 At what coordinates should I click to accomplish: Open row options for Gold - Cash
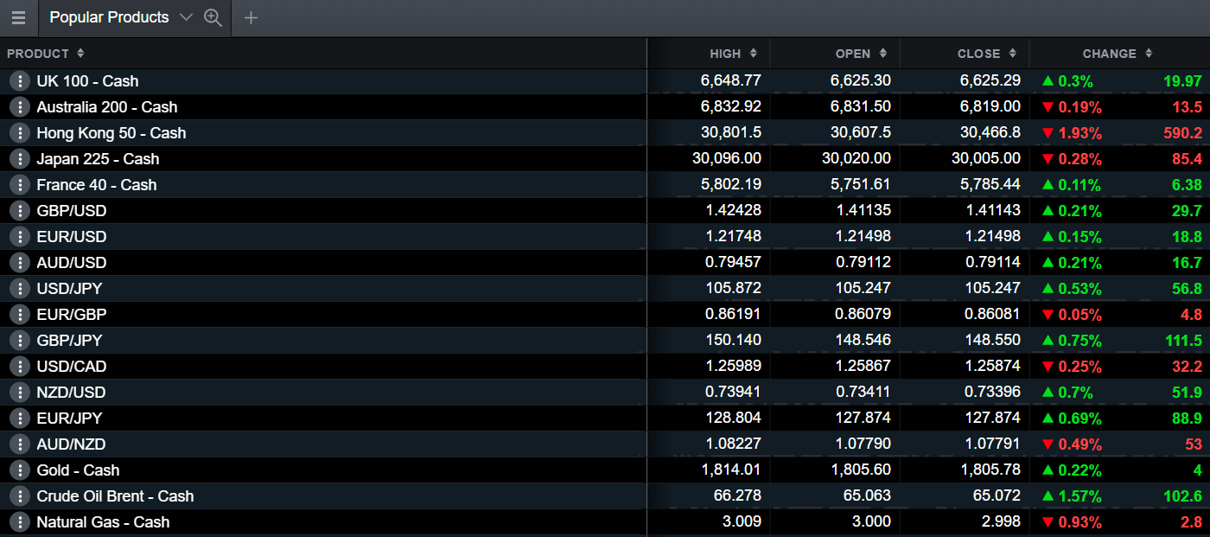point(20,470)
